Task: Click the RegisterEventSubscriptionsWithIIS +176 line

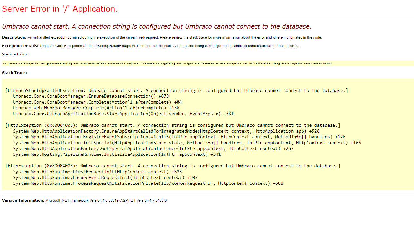Action: [179, 137]
